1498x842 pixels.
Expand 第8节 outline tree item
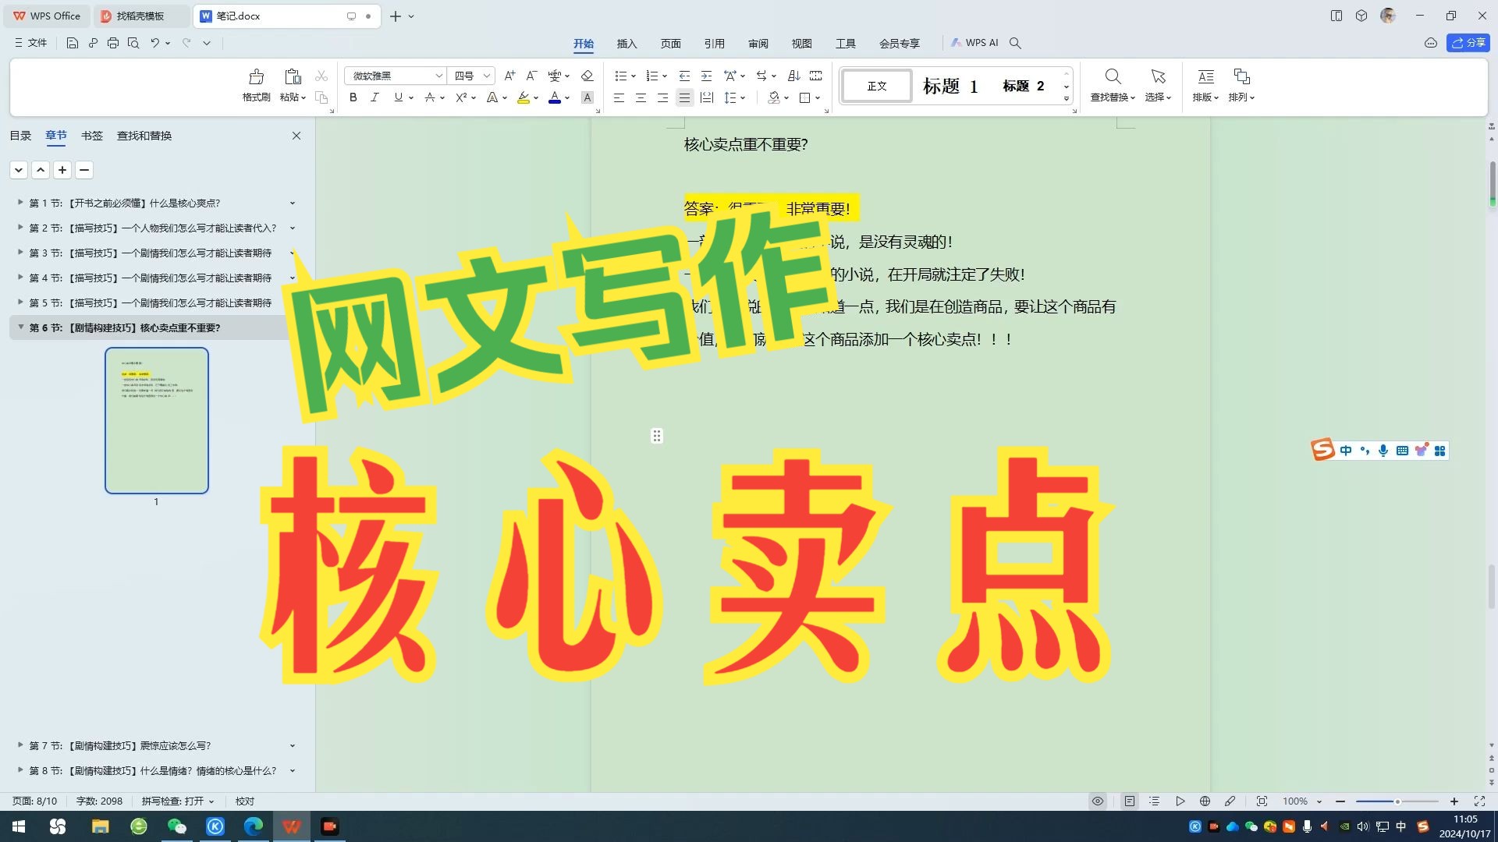tap(20, 770)
